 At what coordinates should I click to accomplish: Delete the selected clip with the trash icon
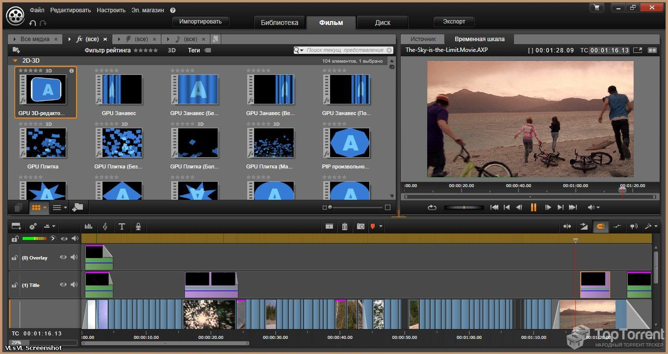345,226
